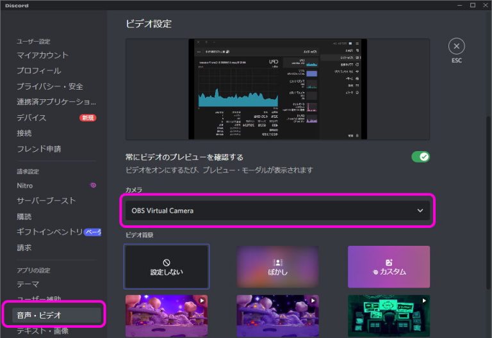Select the 設定しない video background
The width and height of the screenshot is (492, 338).
[x=167, y=267]
